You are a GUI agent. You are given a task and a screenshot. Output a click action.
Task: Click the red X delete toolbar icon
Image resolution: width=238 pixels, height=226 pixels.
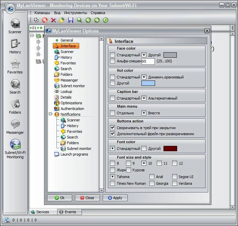point(53,20)
